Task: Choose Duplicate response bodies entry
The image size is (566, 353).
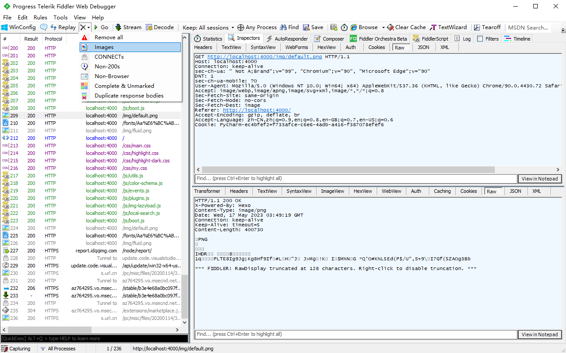Action: [x=130, y=96]
